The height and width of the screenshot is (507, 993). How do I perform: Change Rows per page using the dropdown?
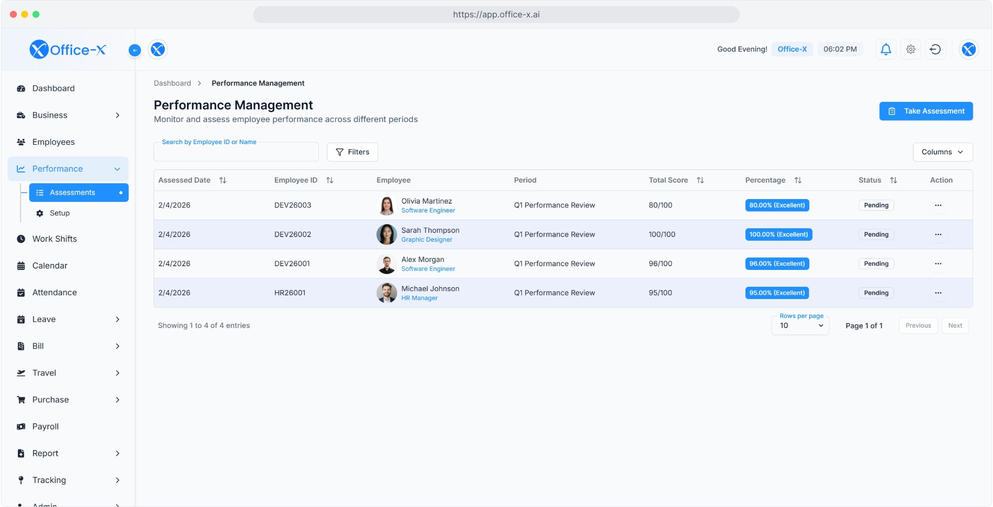tap(800, 325)
